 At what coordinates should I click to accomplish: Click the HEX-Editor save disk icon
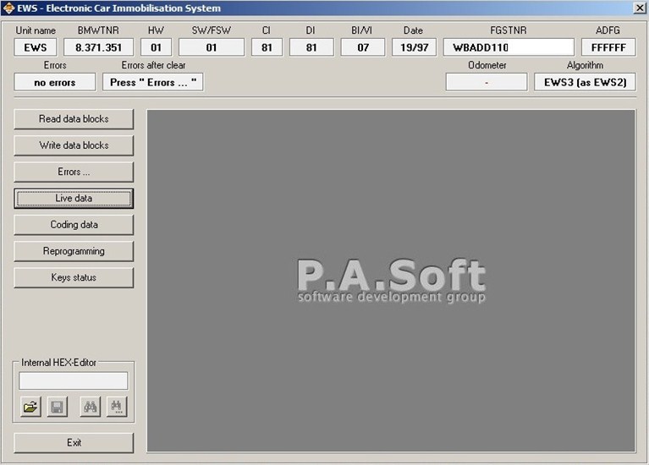coord(57,407)
